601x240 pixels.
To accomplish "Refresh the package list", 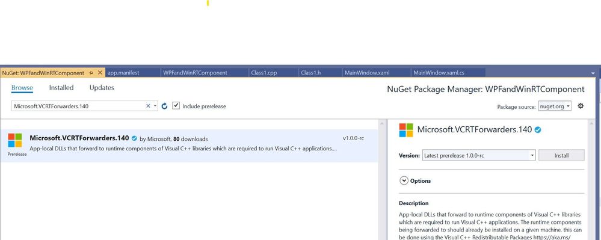I will pos(164,106).
